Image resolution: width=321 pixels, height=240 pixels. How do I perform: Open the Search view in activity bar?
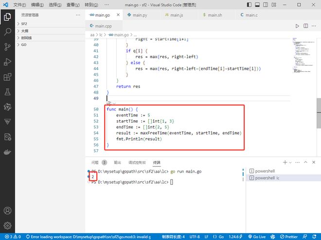[7, 32]
